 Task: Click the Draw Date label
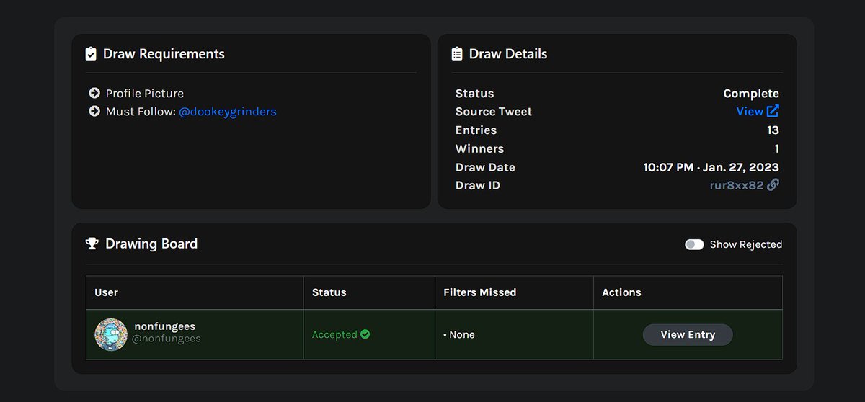485,167
